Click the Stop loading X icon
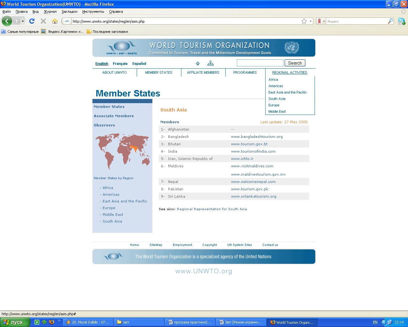The image size is (408, 327). pyautogui.click(x=43, y=21)
